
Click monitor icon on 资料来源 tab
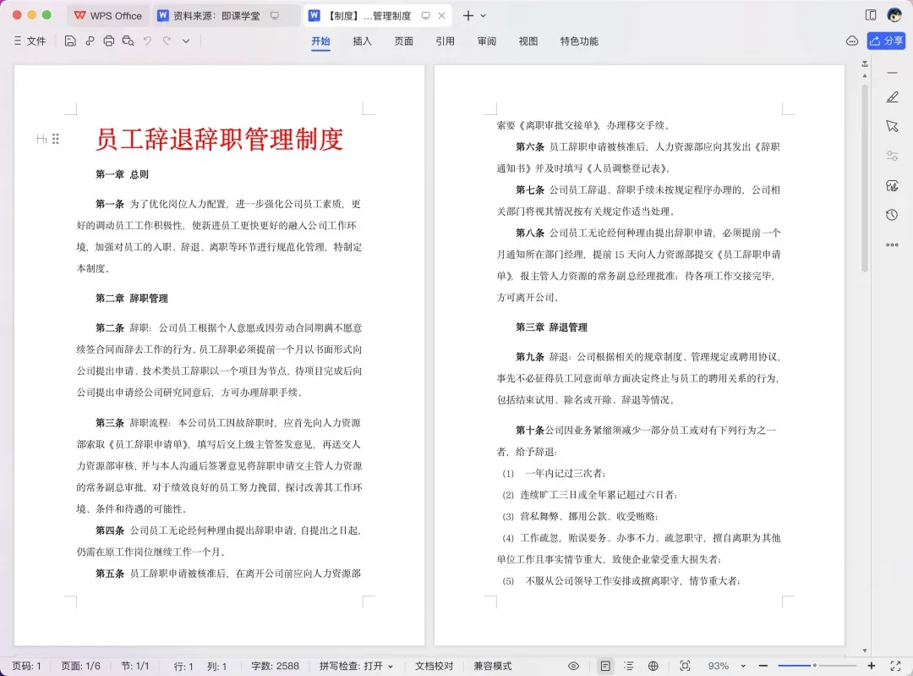pos(274,16)
